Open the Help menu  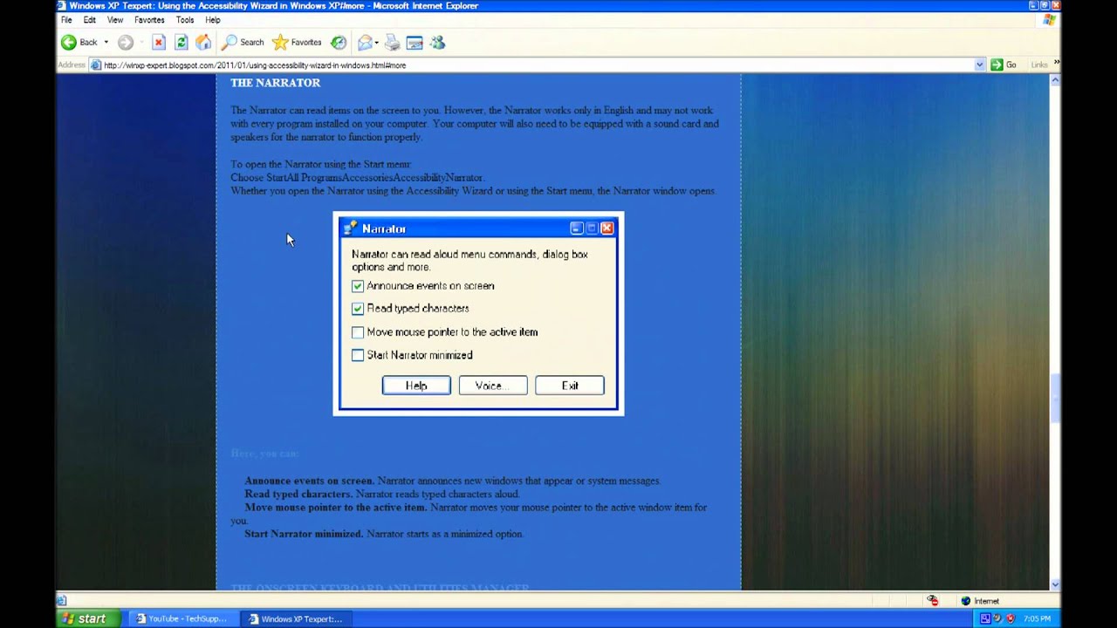pos(213,19)
